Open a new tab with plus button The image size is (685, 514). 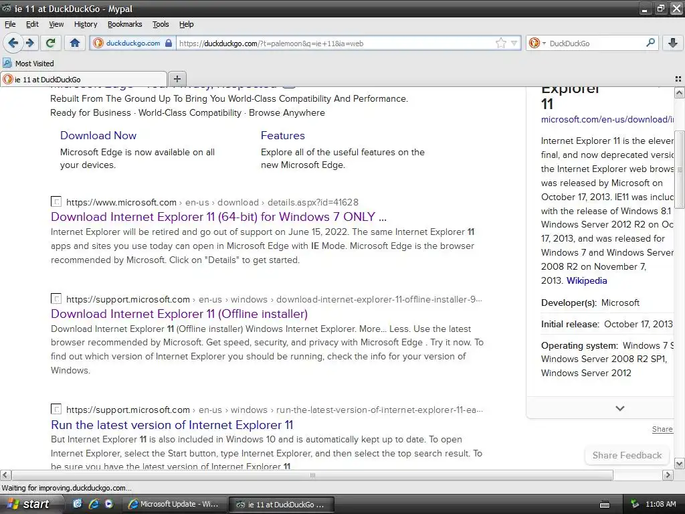(177, 79)
